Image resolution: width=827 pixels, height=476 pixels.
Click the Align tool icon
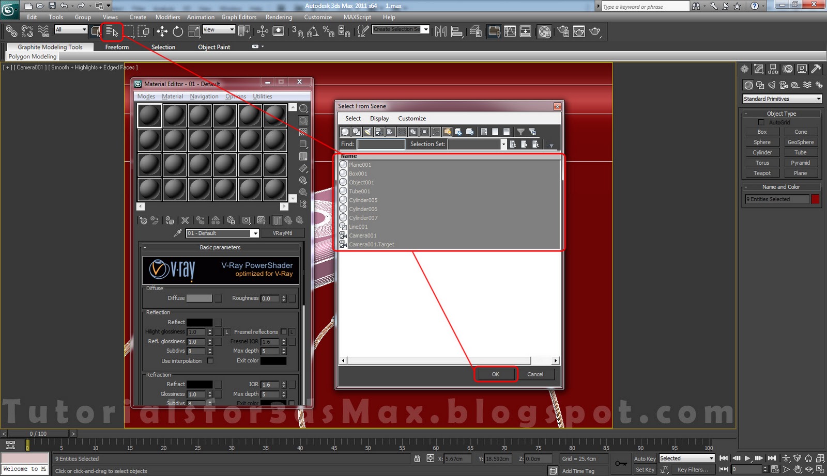click(x=457, y=31)
